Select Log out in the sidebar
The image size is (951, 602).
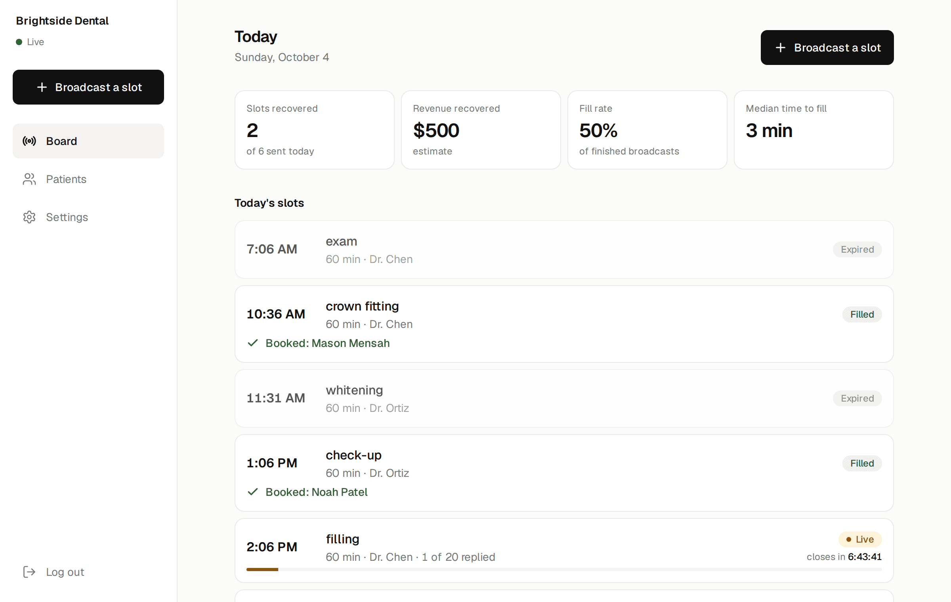[88, 572]
